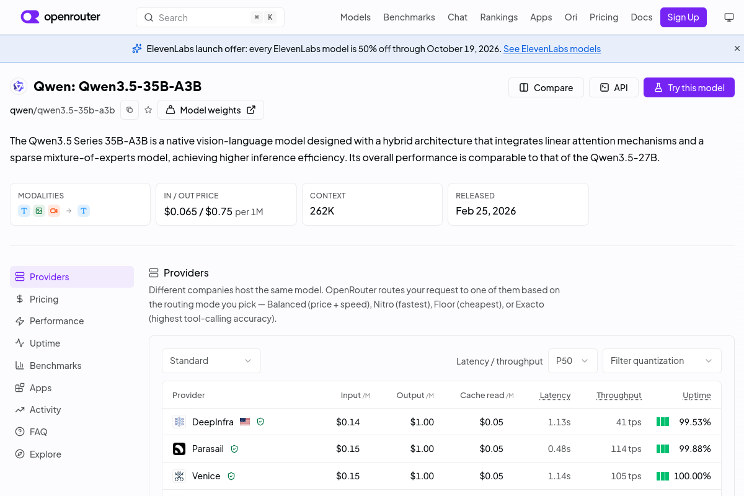Open the Filter quantization dropdown
The image size is (744, 496).
click(x=662, y=361)
